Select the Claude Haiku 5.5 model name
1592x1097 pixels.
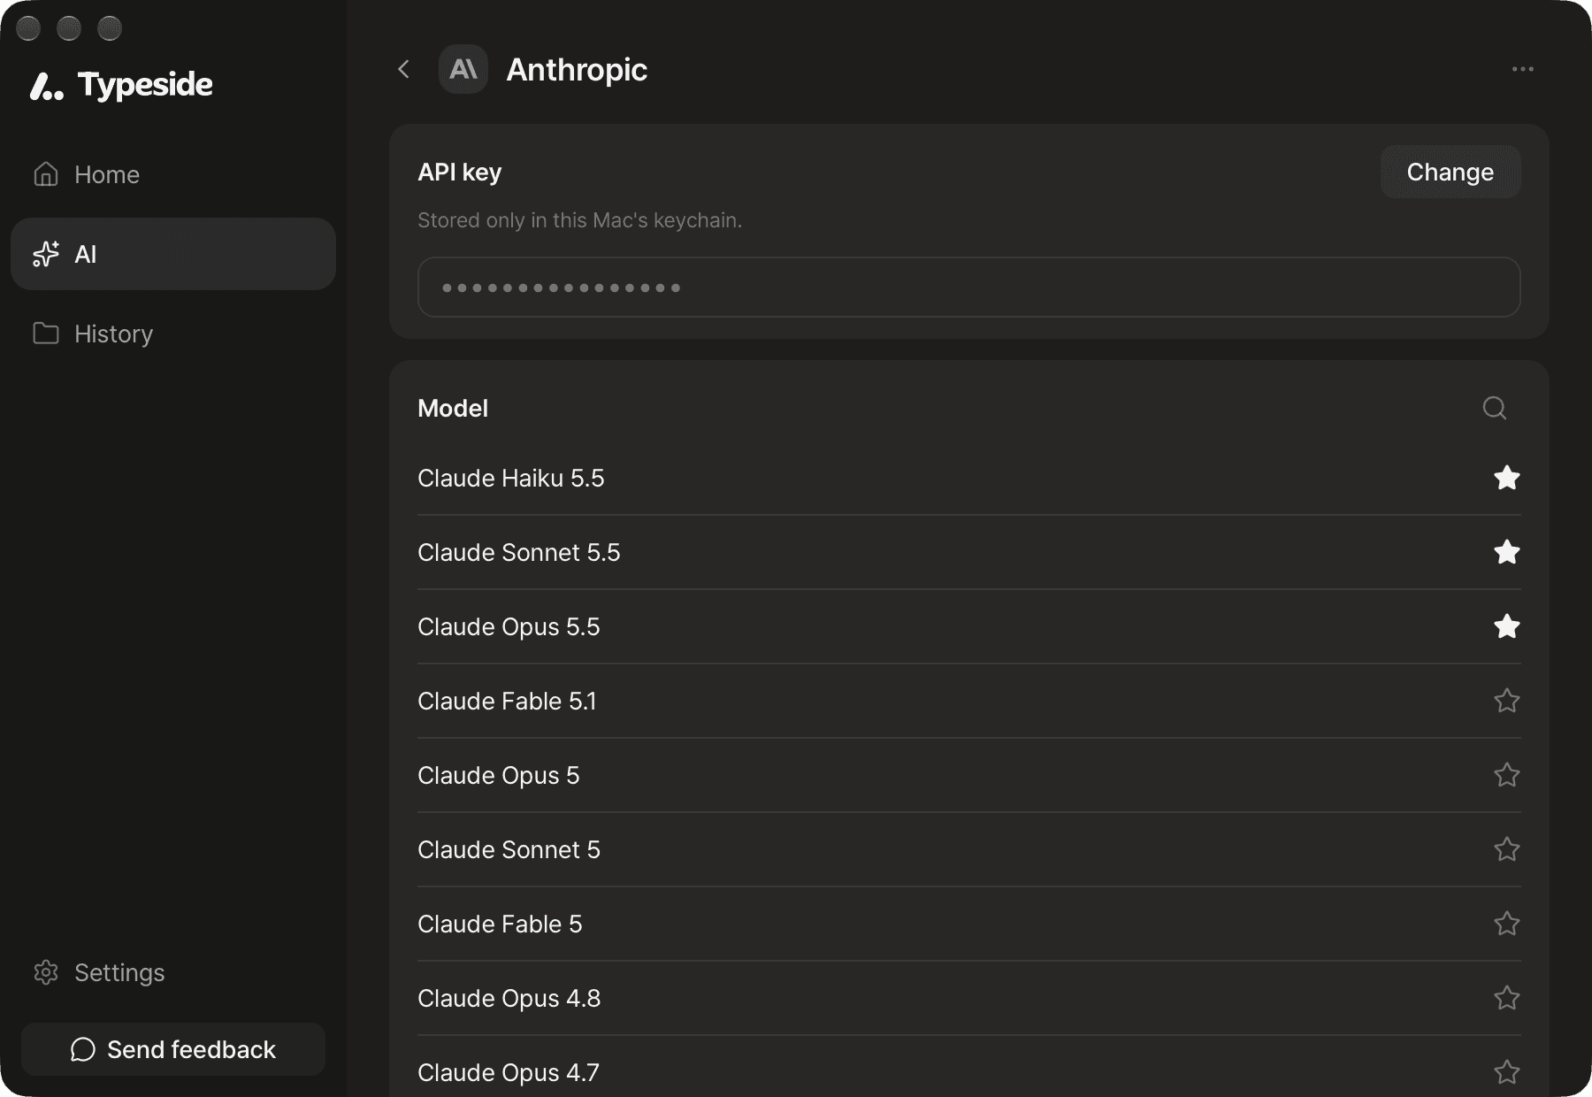point(511,478)
